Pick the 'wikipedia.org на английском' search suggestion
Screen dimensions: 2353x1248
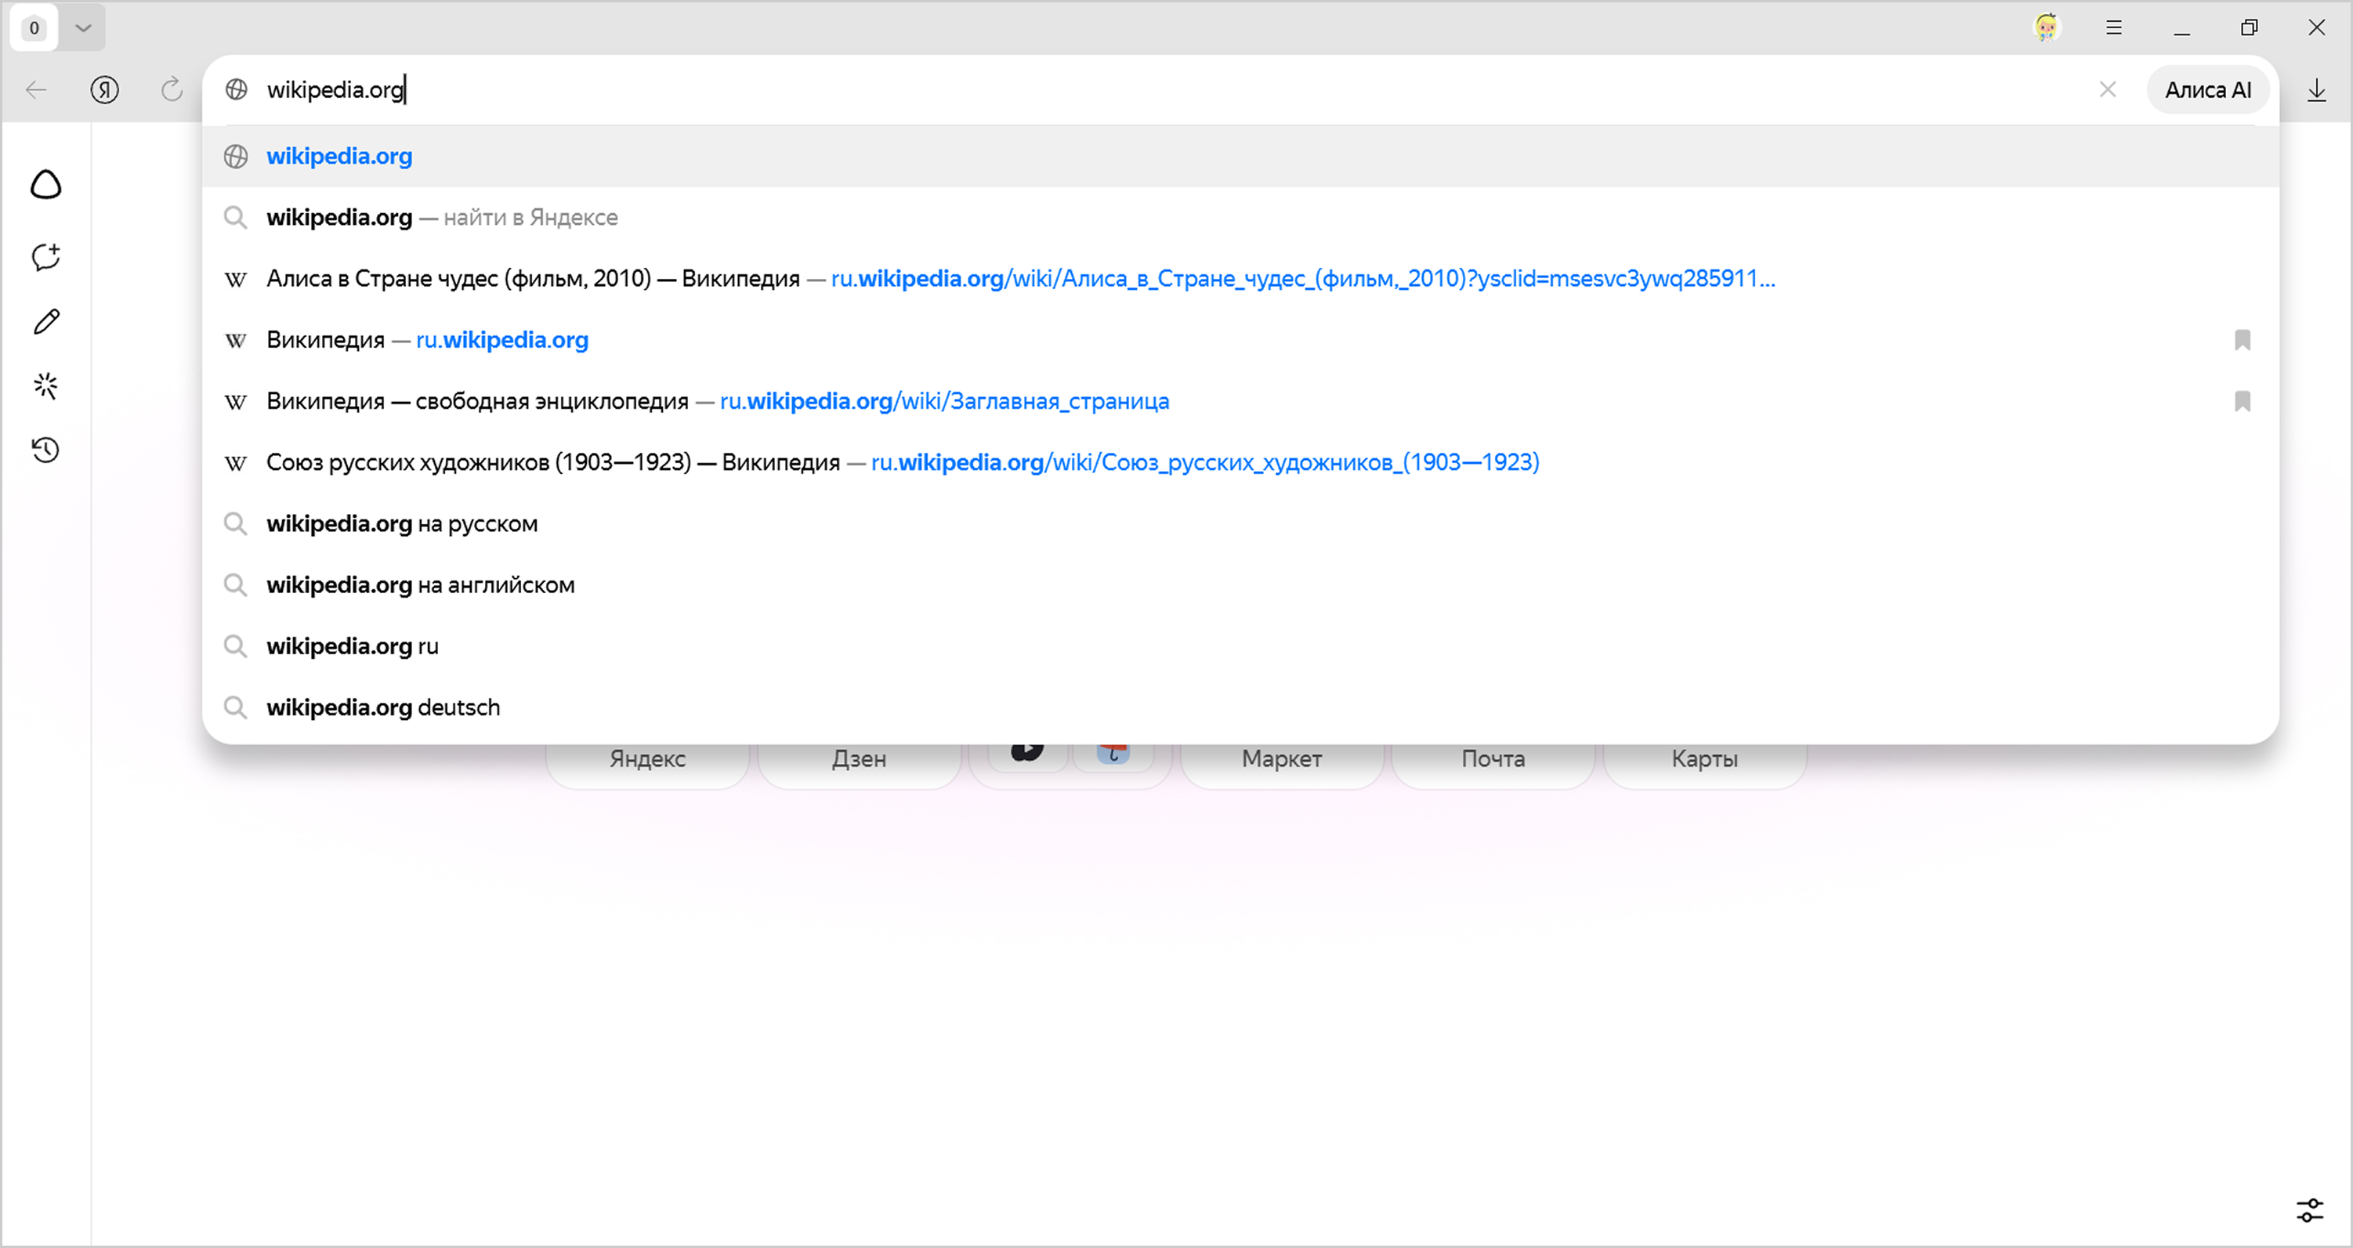(x=1240, y=584)
